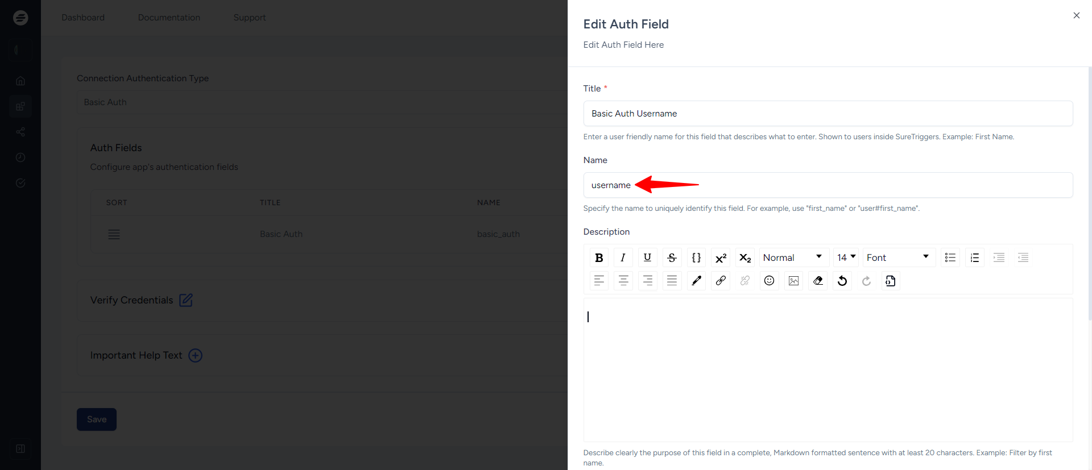This screenshot has height=470, width=1092.
Task: Open the color picker pen tool
Action: point(696,281)
